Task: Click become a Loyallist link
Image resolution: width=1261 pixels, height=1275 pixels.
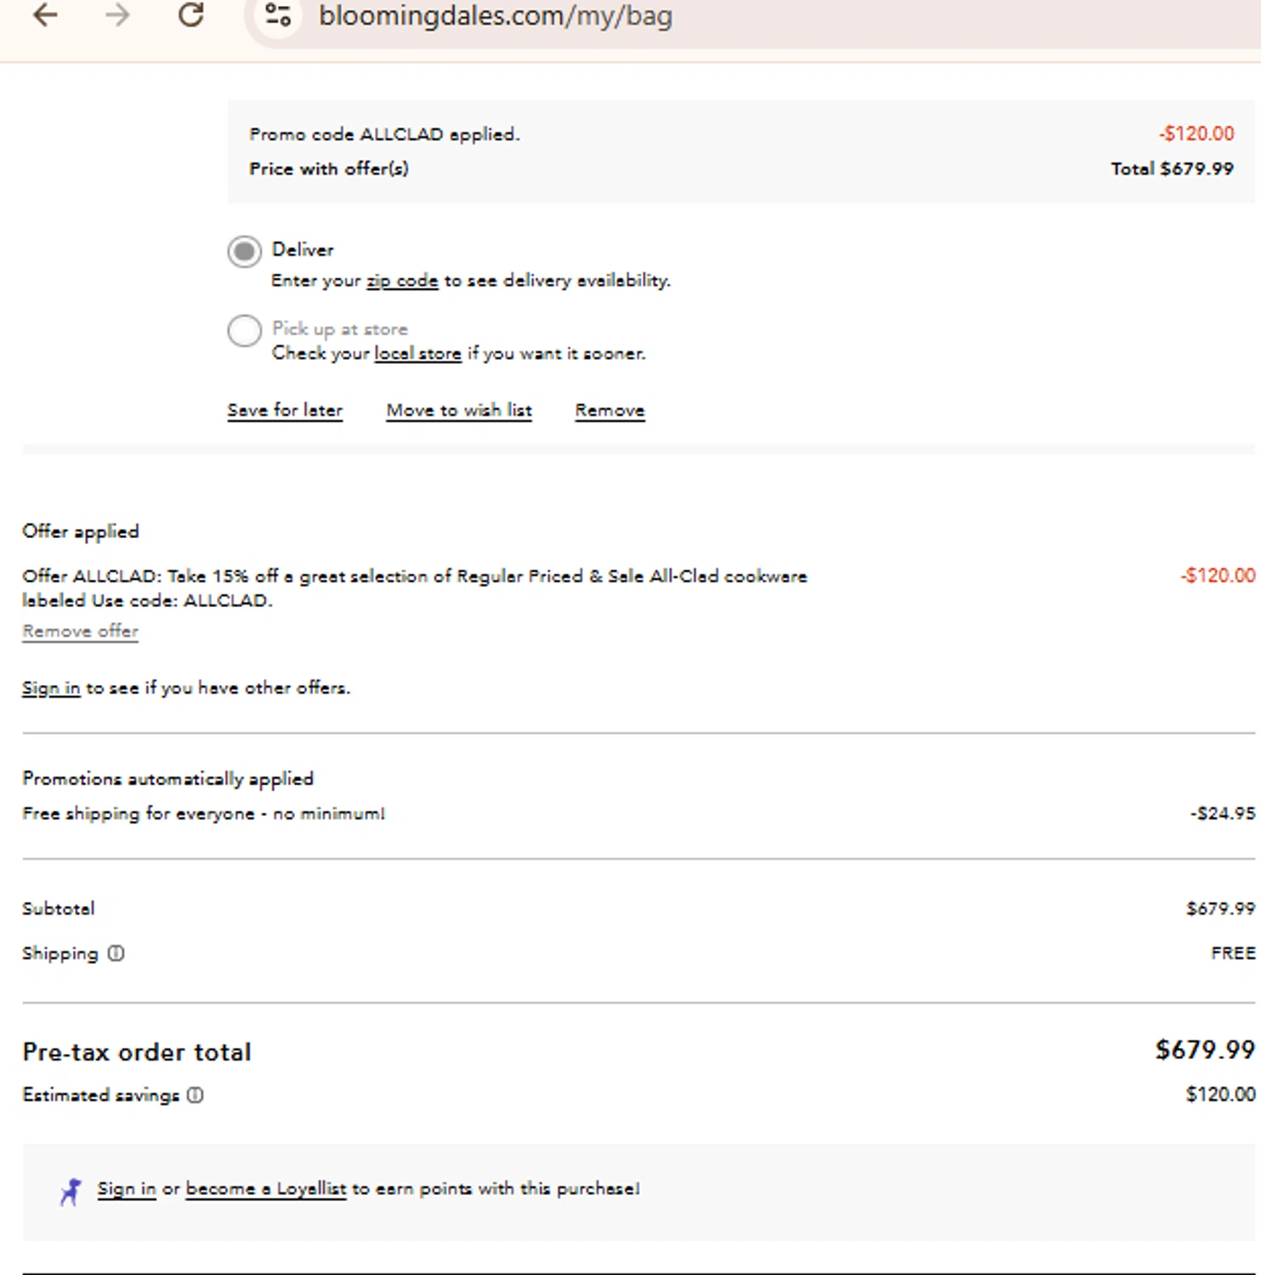Action: (x=265, y=1188)
